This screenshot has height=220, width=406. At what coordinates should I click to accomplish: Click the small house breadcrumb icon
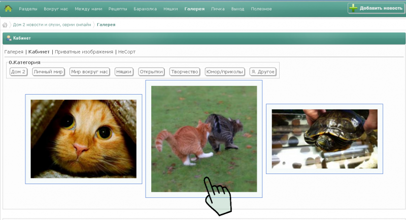click(x=5, y=25)
